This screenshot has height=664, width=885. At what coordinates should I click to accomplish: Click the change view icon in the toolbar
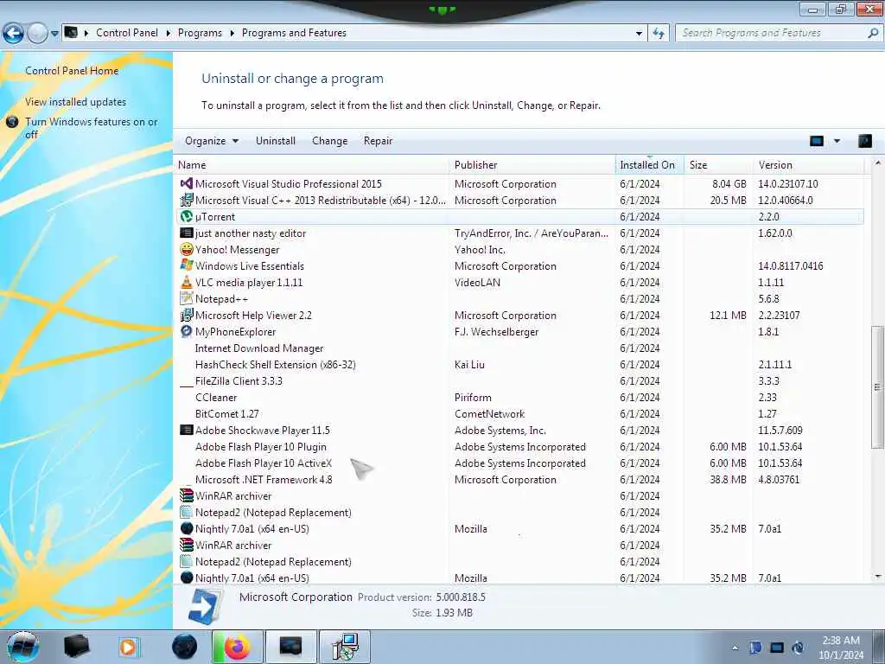click(x=817, y=141)
